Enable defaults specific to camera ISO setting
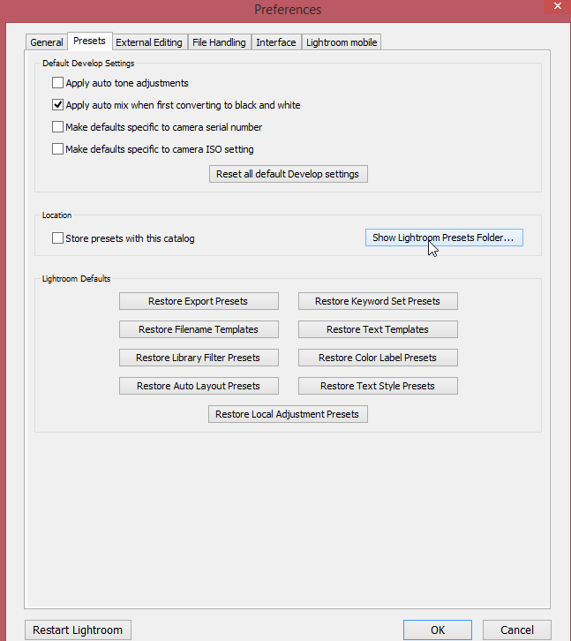The image size is (571, 641). 58,149
